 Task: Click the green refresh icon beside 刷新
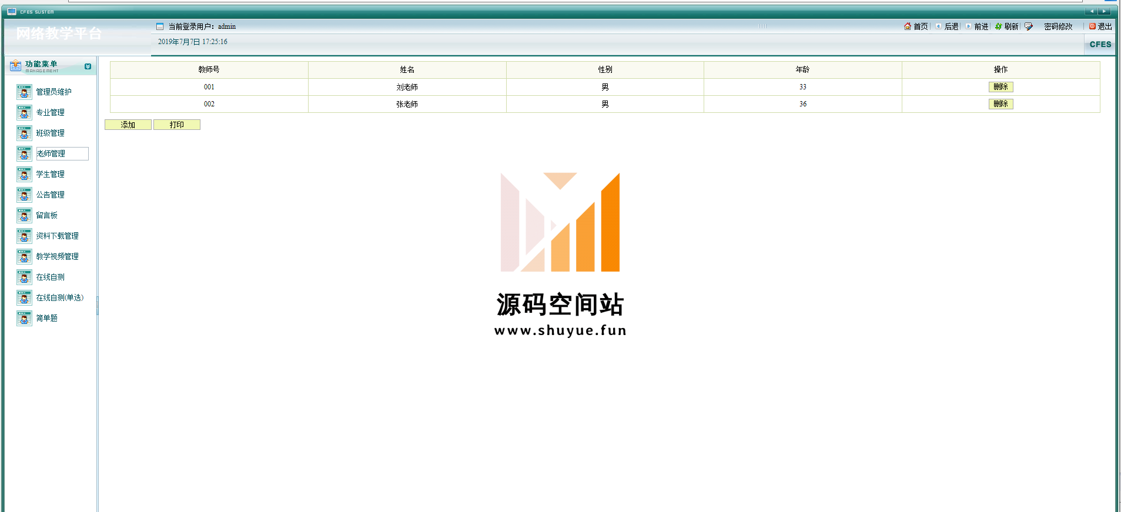pyautogui.click(x=998, y=26)
